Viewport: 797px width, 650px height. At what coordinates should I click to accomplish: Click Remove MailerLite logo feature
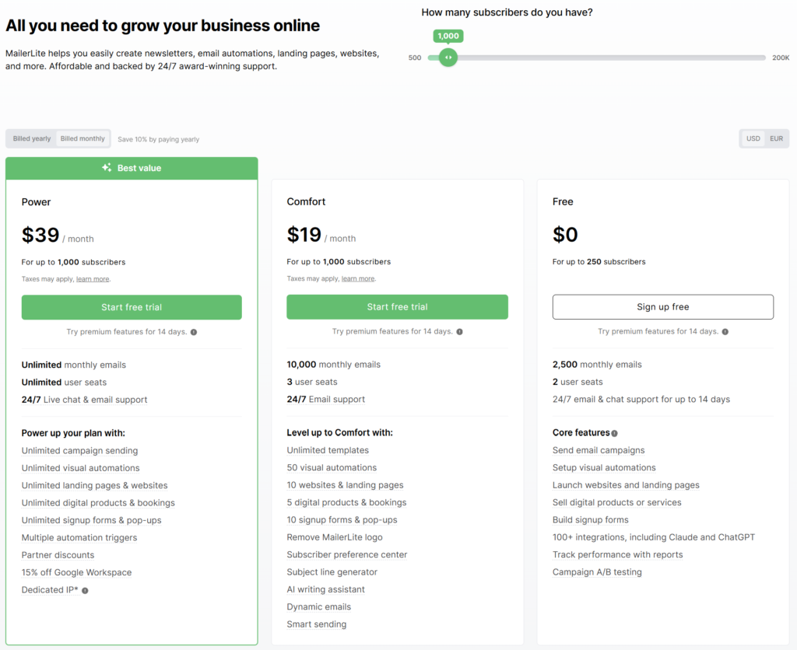click(335, 536)
